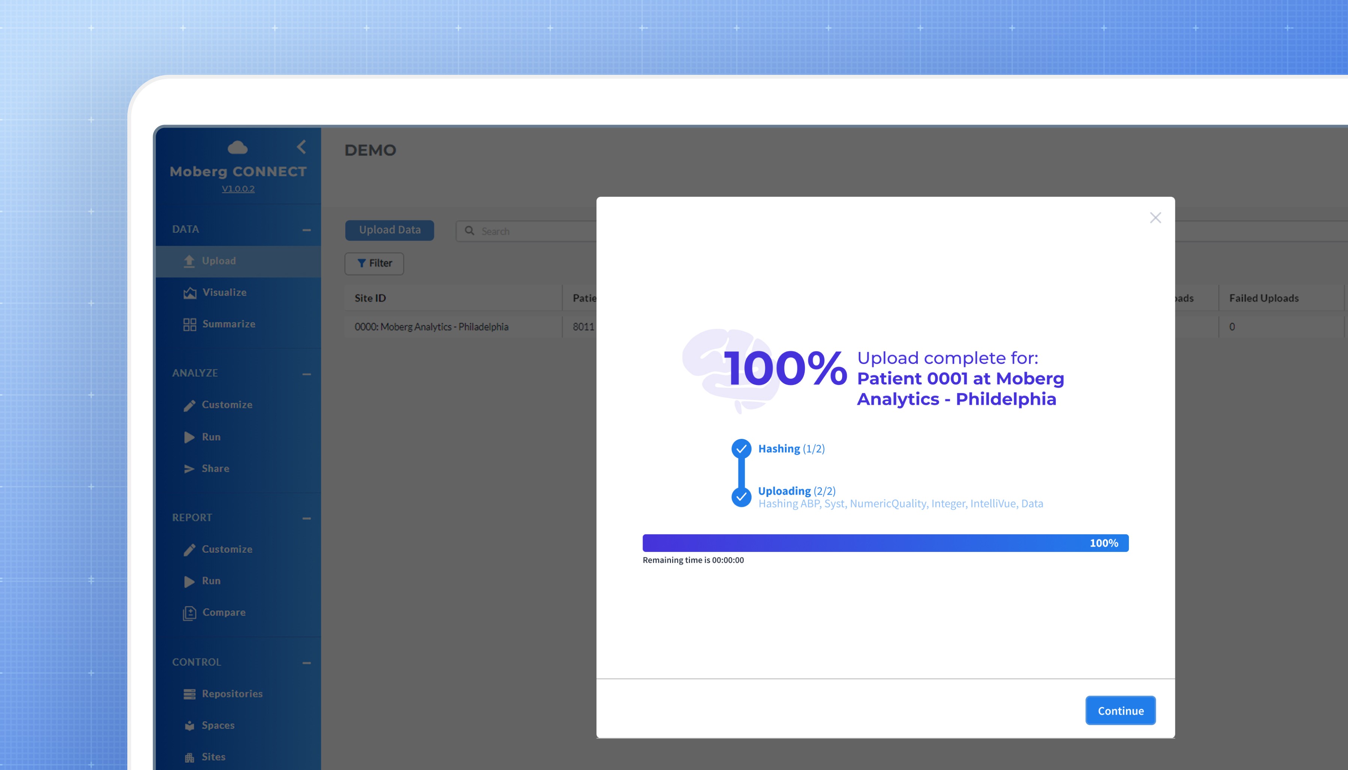The image size is (1348, 770).
Task: Open Run under the ANALYZE menu
Action: pos(211,437)
